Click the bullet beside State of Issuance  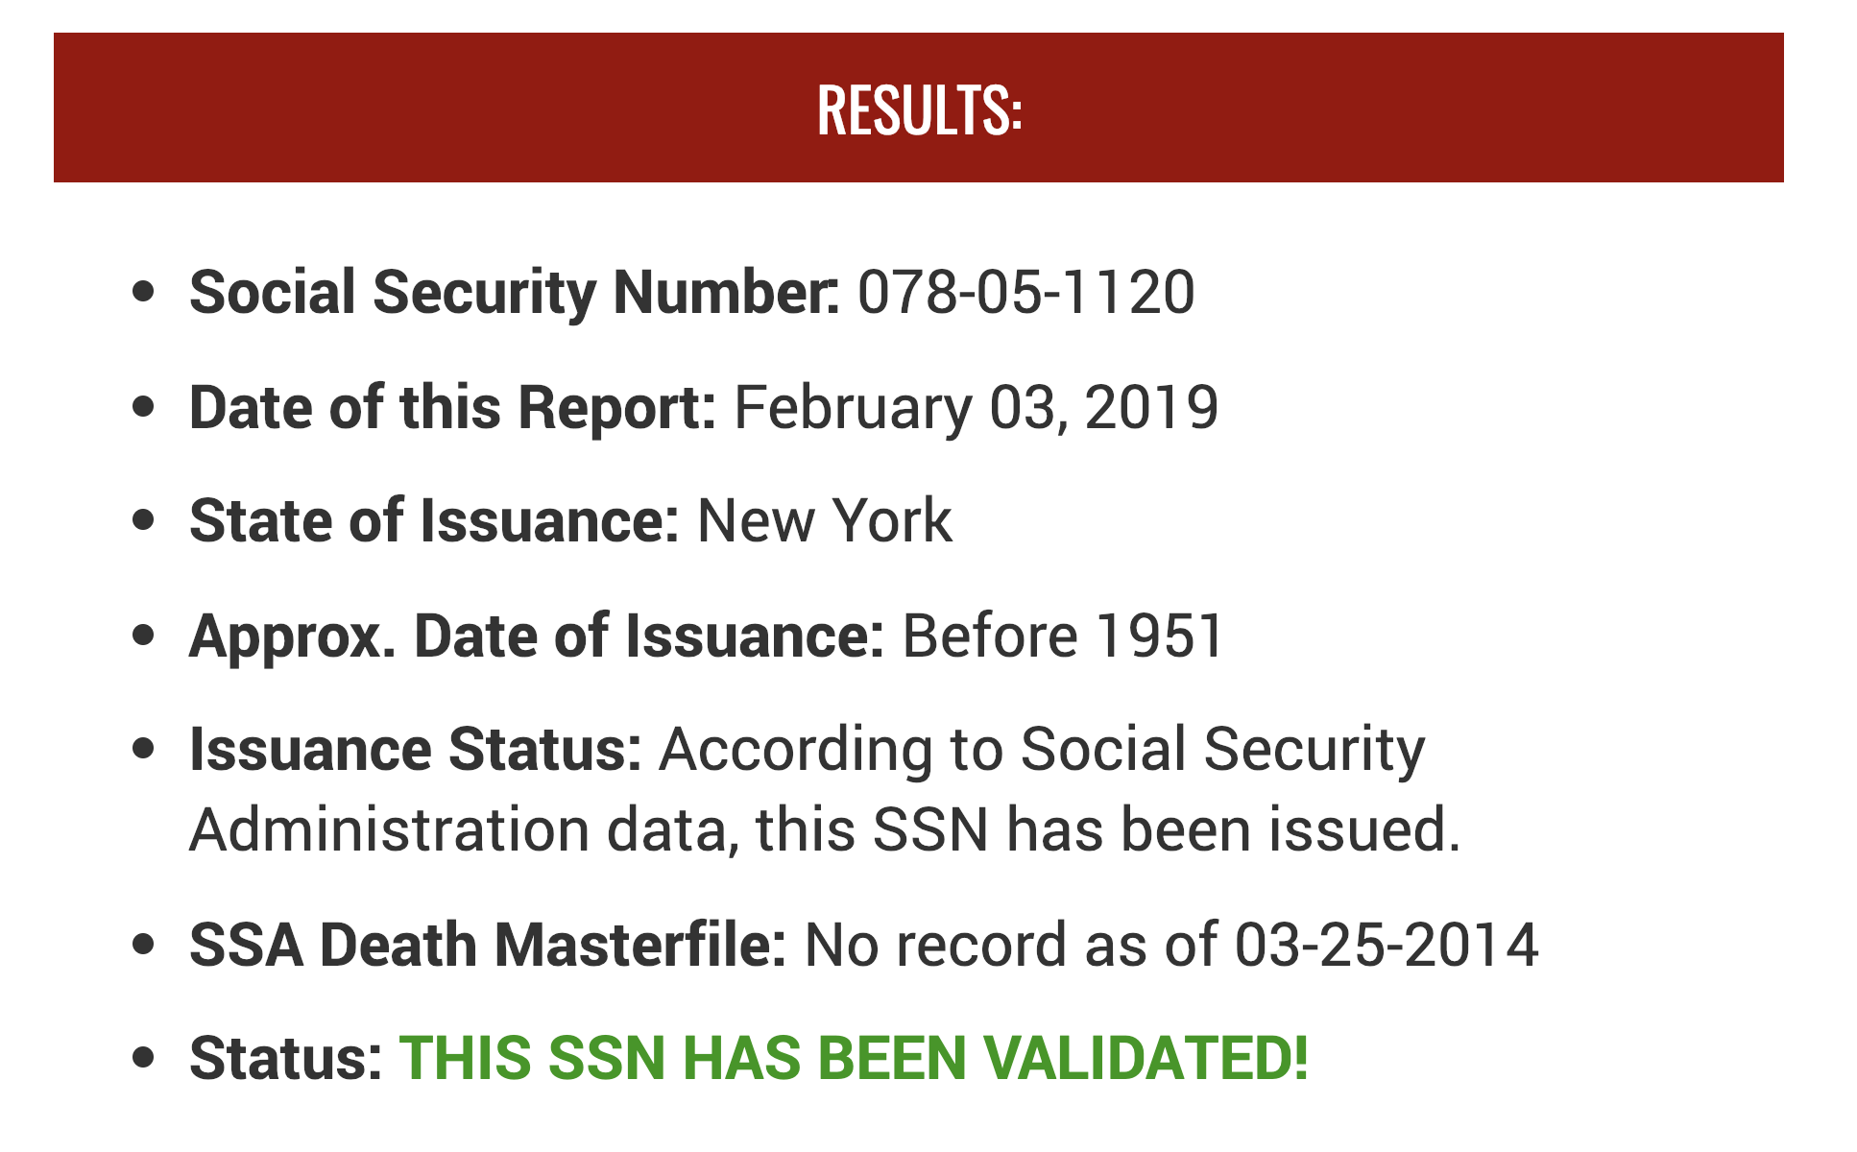pos(144,521)
